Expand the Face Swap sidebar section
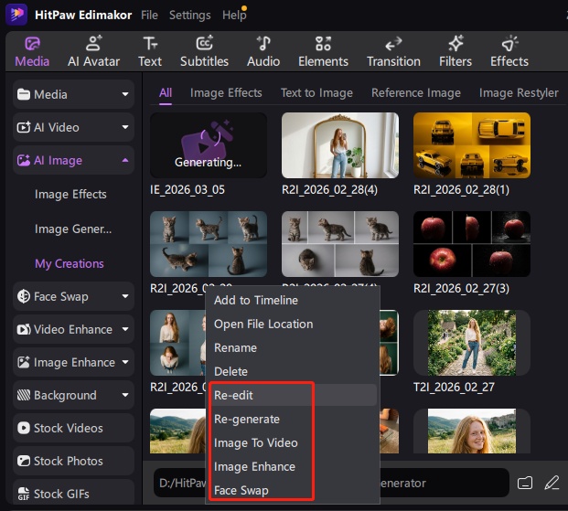This screenshot has height=511, width=568. (73, 296)
